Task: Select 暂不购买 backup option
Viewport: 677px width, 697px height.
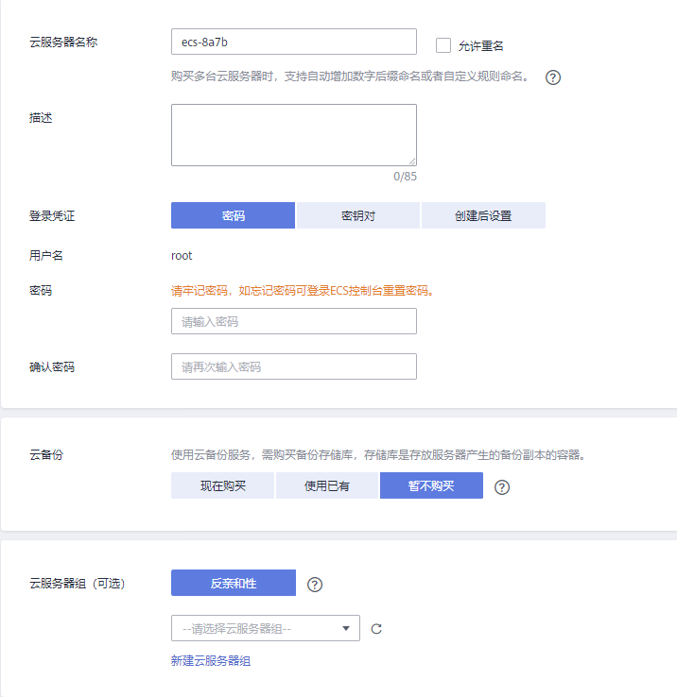Action: tap(431, 485)
